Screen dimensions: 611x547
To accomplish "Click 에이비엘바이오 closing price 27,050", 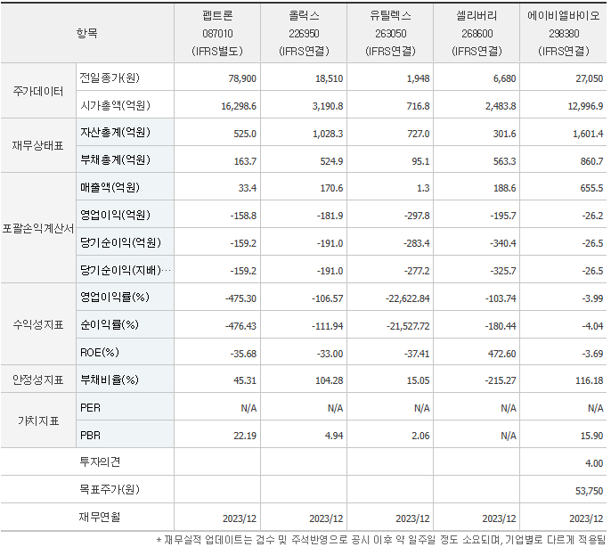I will click(590, 78).
